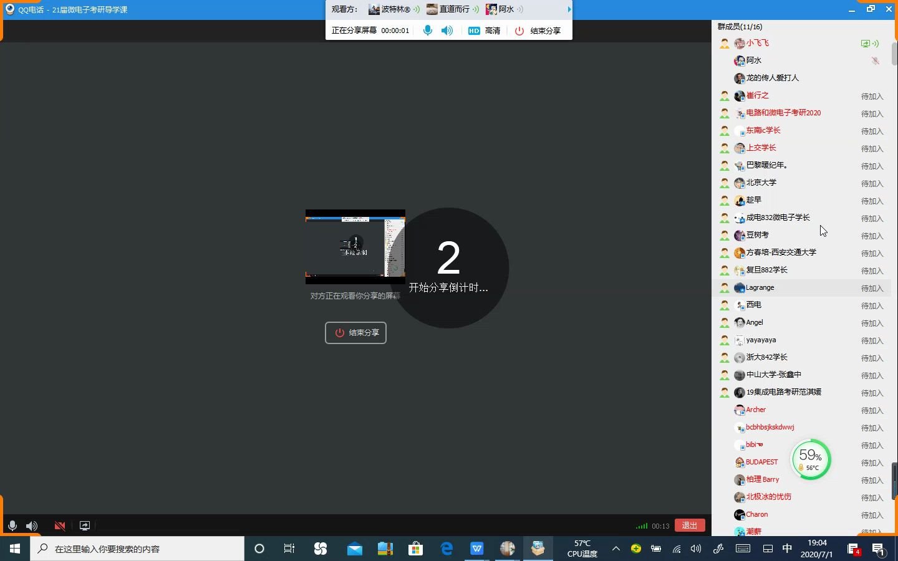Select member 西电
The height and width of the screenshot is (561, 898).
tap(754, 305)
